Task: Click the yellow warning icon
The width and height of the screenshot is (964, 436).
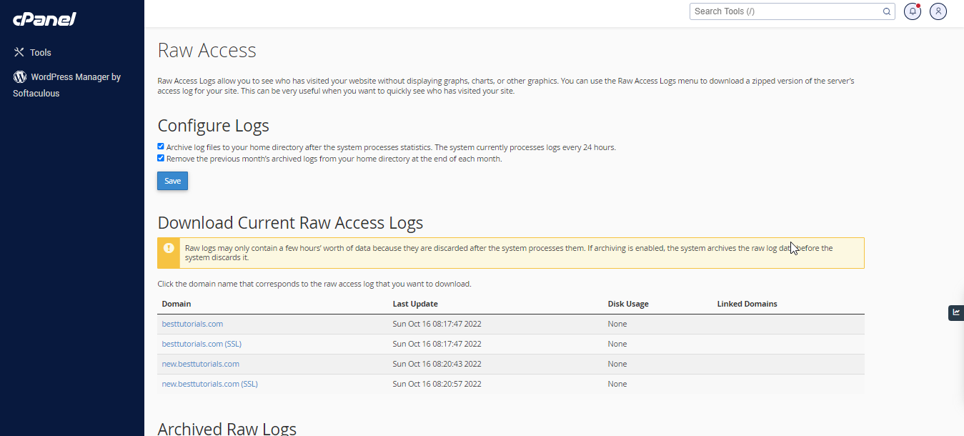Action: pyautogui.click(x=169, y=248)
